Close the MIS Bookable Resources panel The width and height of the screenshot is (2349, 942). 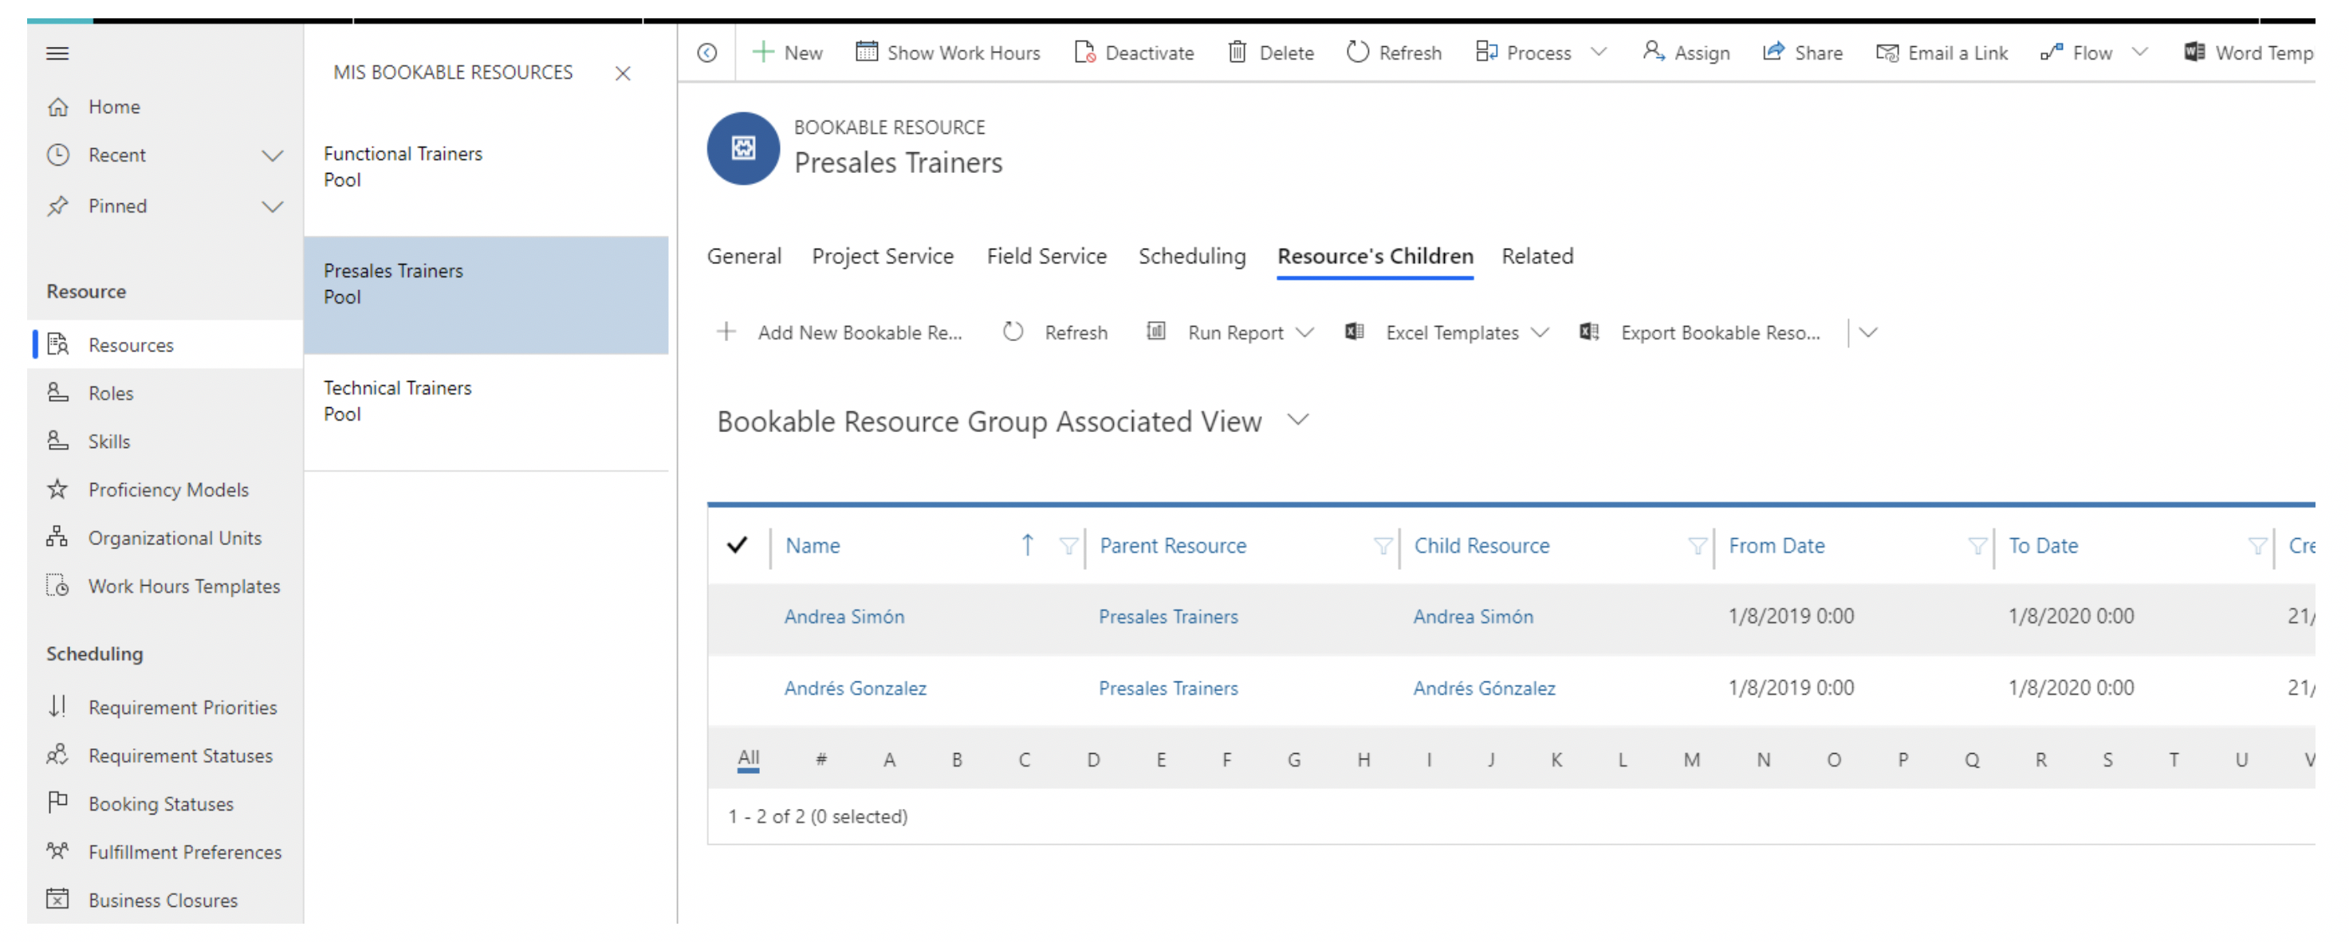pyautogui.click(x=623, y=74)
